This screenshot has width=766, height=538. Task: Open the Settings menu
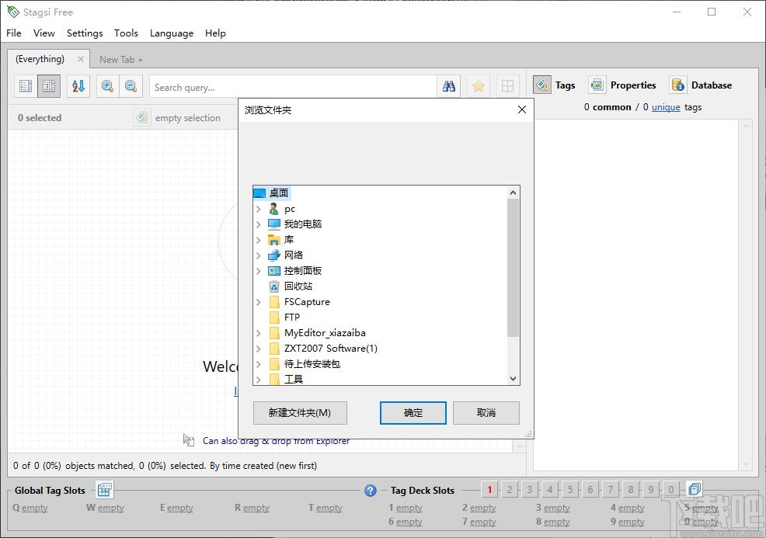(85, 33)
